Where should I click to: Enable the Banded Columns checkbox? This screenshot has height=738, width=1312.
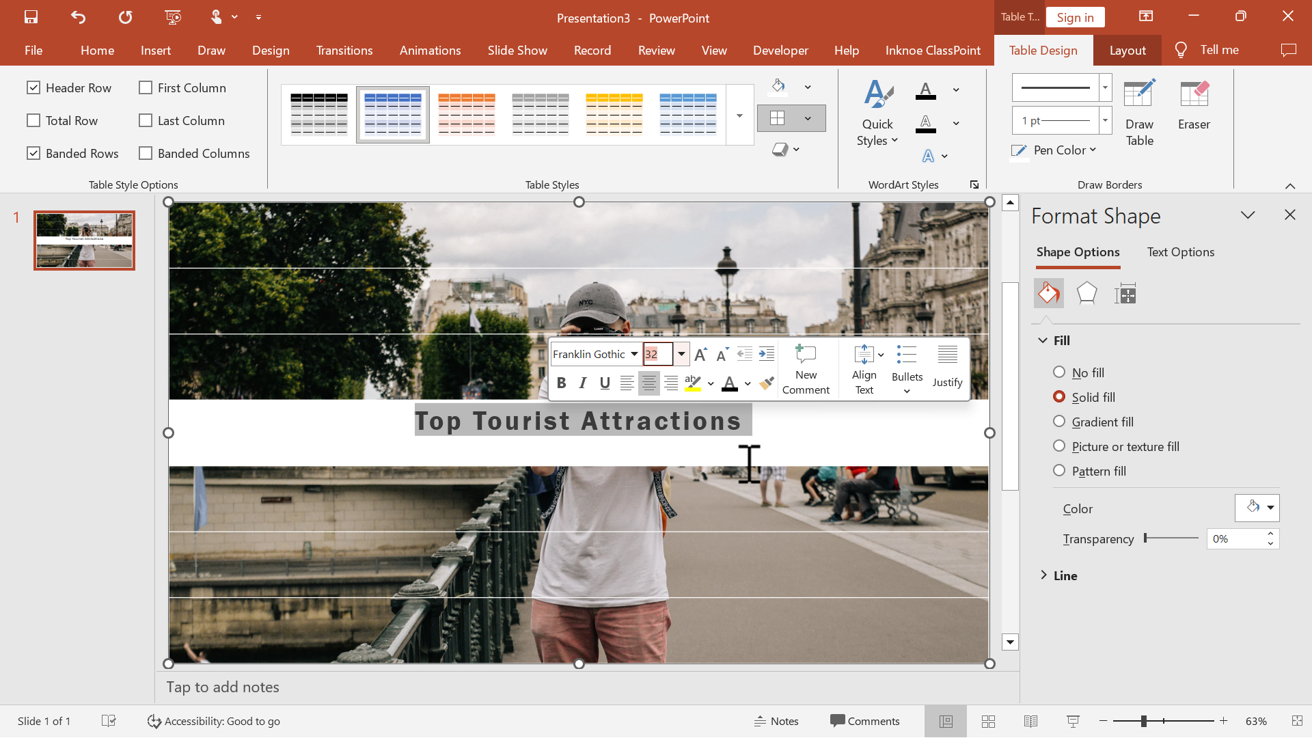click(146, 153)
